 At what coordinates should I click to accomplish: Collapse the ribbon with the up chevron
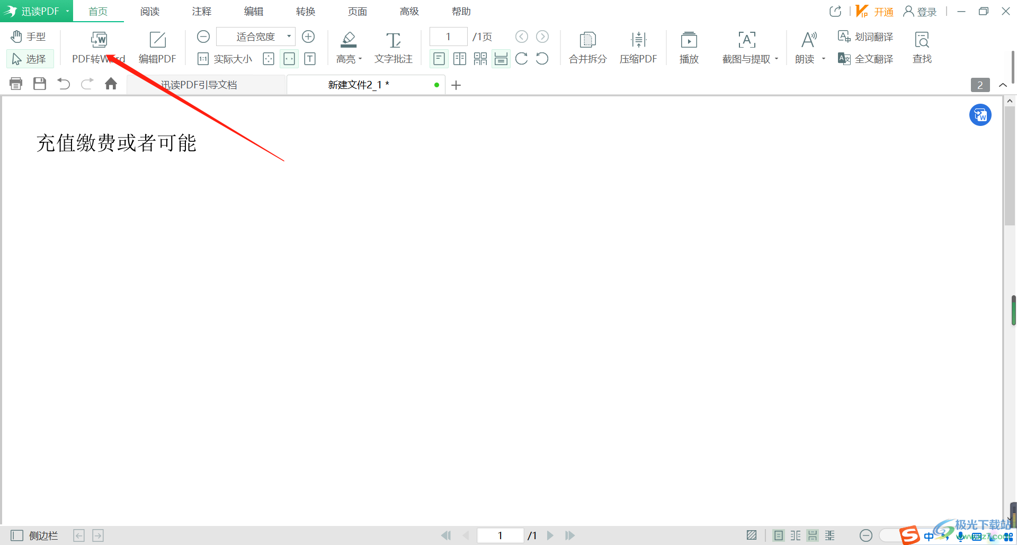[1003, 85]
